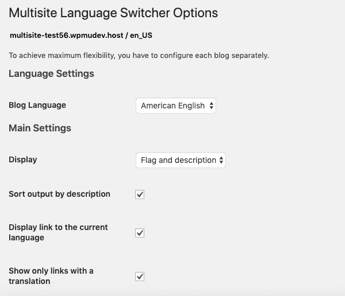345x296 pixels.
Task: Click the Show only links with a translation label
Action: [x=51, y=276]
